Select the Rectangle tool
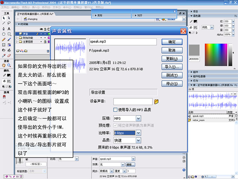The image size is (238, 179). [9, 34]
